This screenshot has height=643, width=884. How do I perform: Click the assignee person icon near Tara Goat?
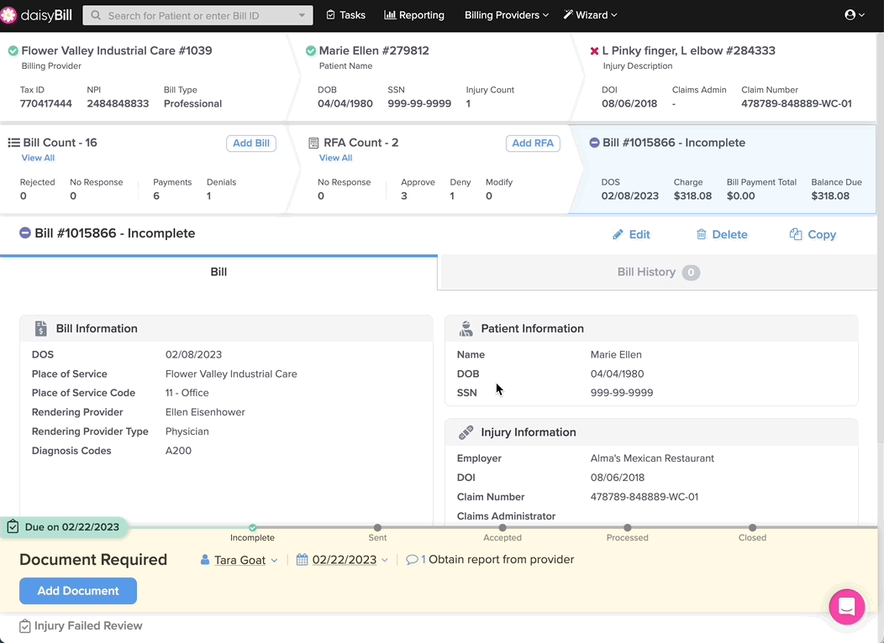pyautogui.click(x=205, y=560)
